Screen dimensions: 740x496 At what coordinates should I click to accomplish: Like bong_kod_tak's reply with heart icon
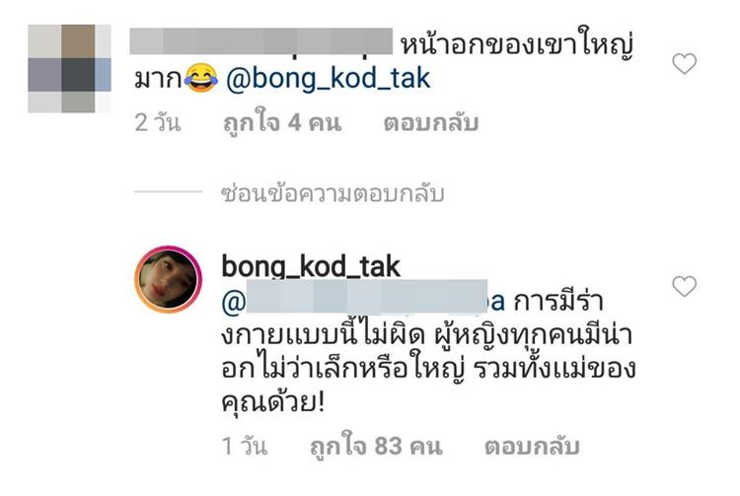(684, 286)
